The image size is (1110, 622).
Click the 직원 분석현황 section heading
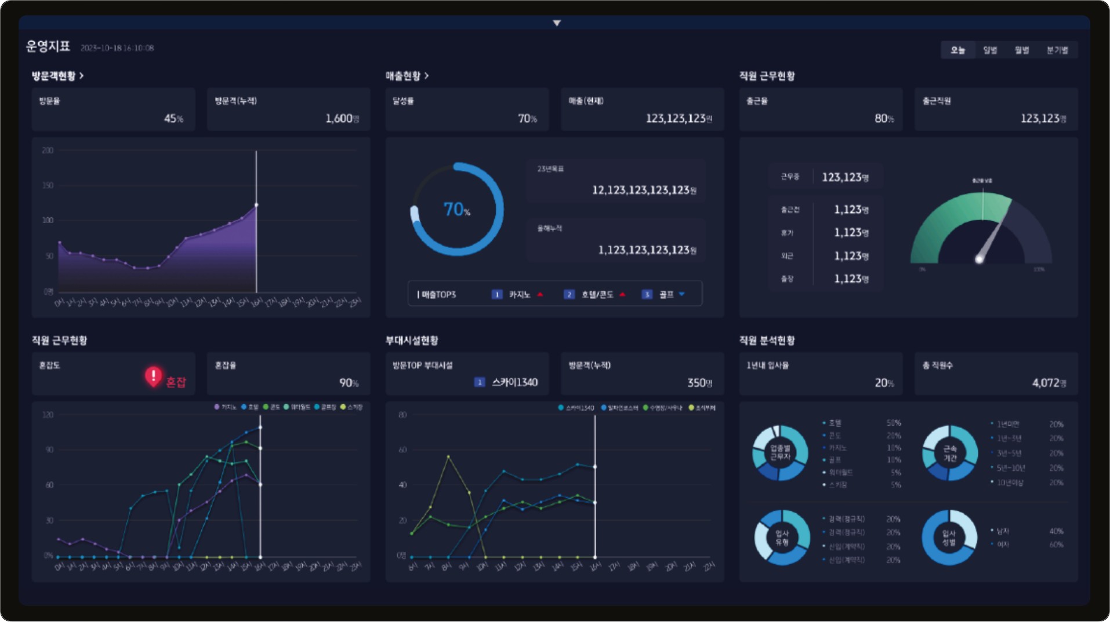(767, 341)
